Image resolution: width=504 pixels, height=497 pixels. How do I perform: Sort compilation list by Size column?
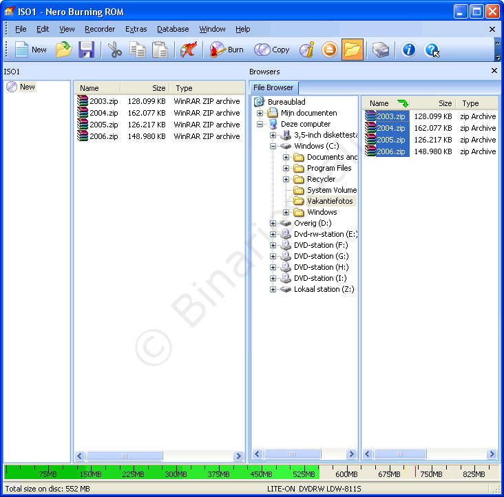click(145, 88)
